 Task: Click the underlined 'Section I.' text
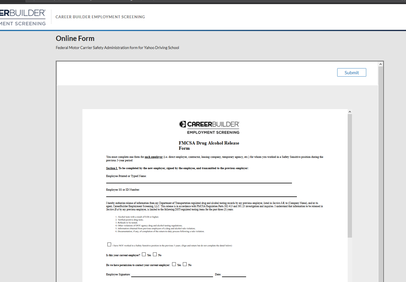click(x=112, y=168)
